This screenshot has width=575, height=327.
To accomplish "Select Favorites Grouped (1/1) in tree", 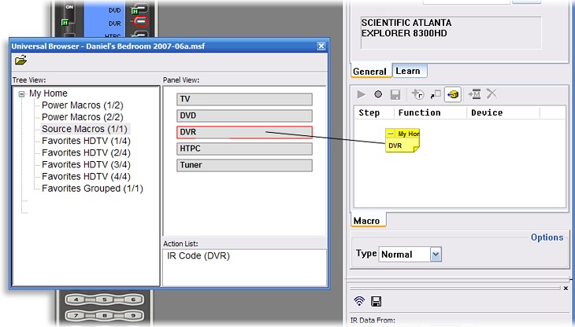I will pos(92,189).
